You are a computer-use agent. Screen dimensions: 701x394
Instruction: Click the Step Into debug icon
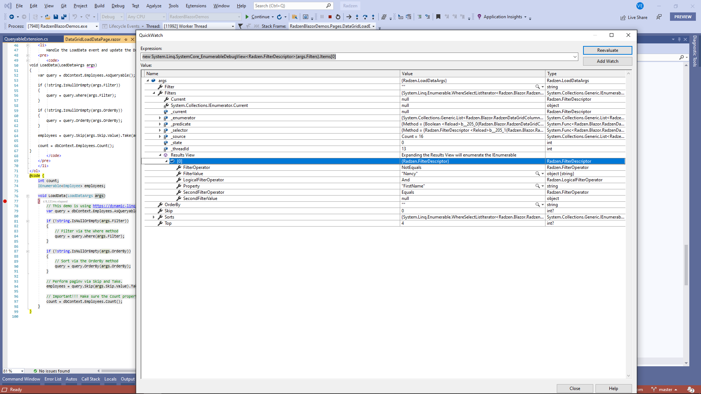point(357,17)
